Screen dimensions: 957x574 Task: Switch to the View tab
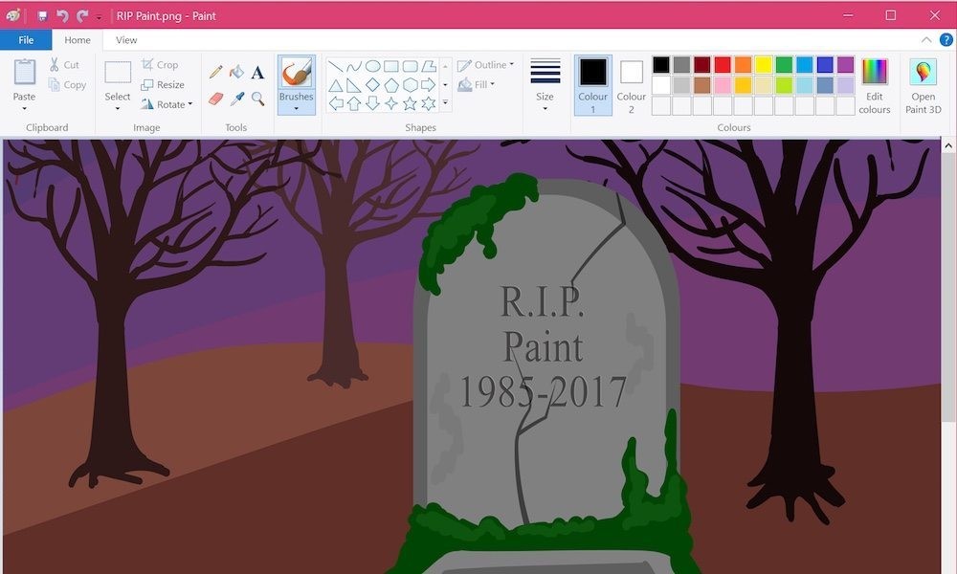pyautogui.click(x=126, y=40)
